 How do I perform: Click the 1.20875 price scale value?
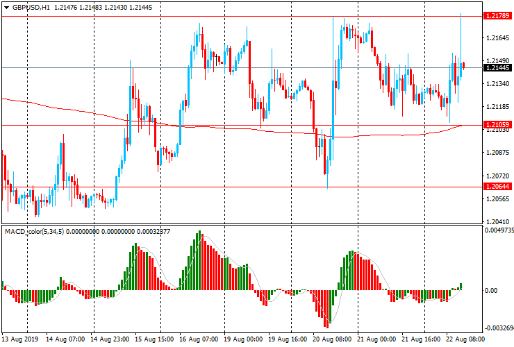click(498, 153)
